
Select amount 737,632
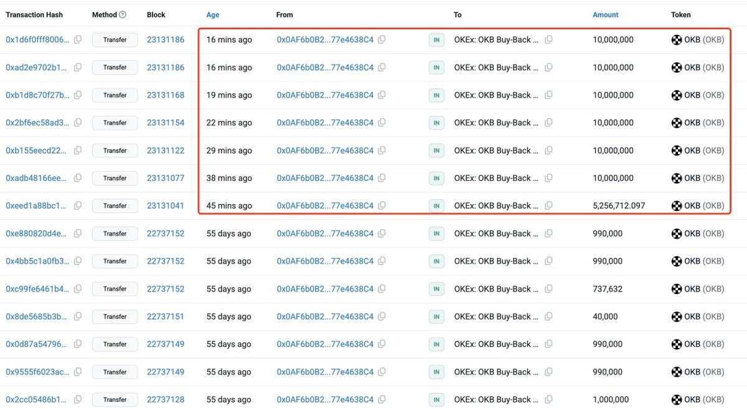click(x=608, y=289)
